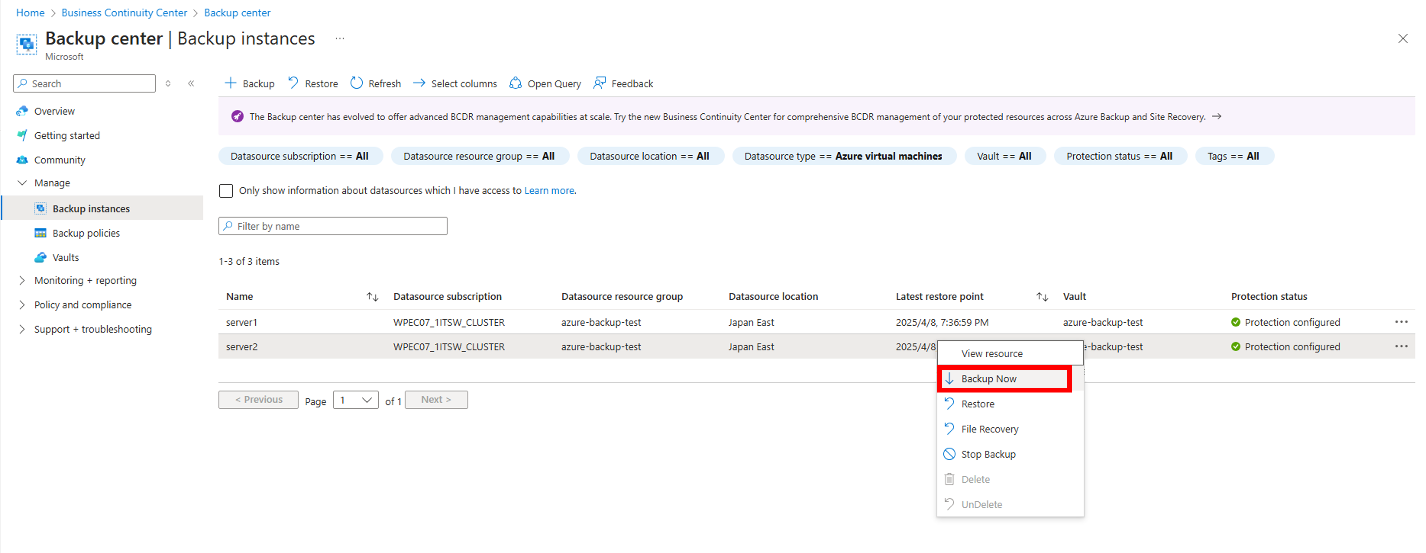Click the Select columns toolbar arrow
The width and height of the screenshot is (1426, 553).
click(x=419, y=83)
